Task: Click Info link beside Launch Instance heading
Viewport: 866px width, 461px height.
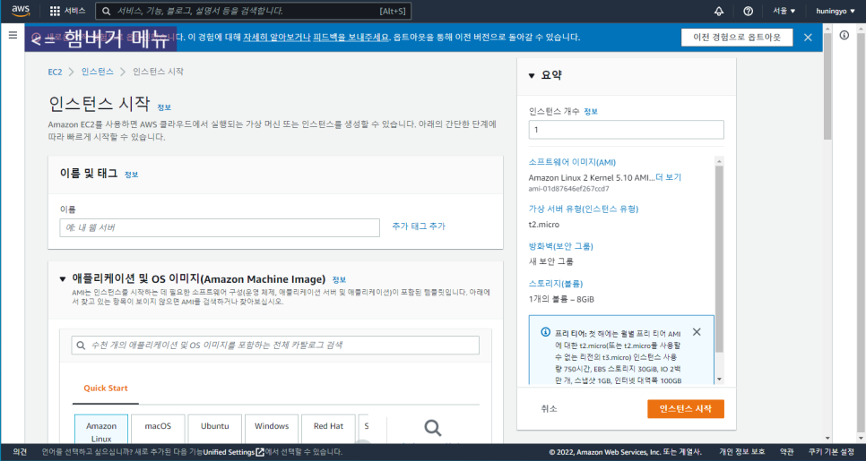Action: coord(164,107)
